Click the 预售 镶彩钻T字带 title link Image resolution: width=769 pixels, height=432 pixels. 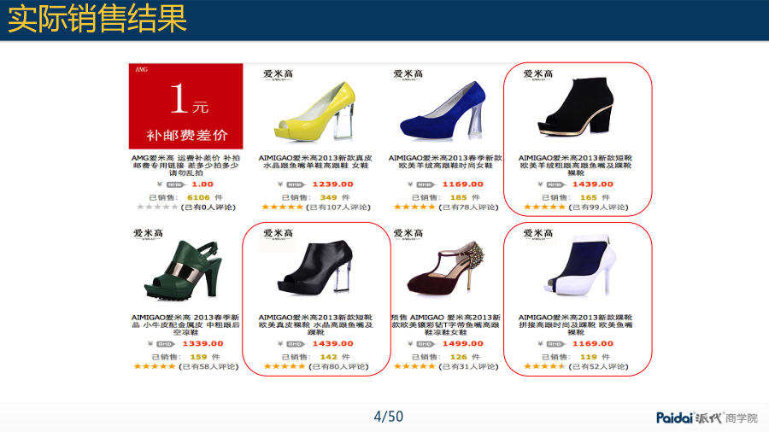pos(445,324)
